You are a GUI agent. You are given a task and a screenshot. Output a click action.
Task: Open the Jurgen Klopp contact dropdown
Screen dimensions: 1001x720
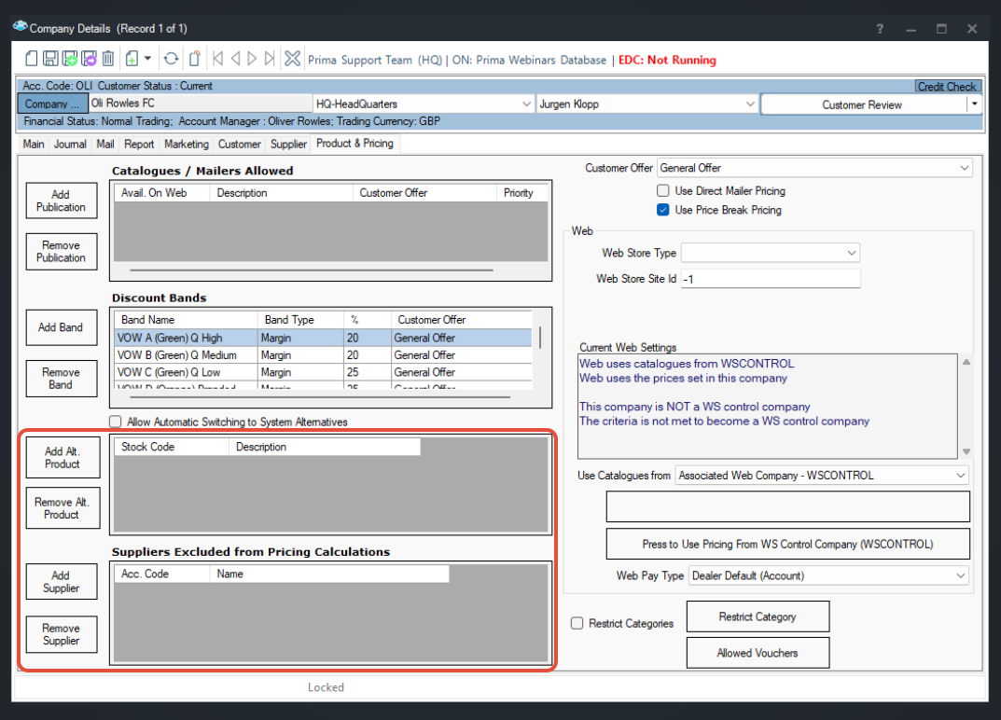(x=750, y=104)
